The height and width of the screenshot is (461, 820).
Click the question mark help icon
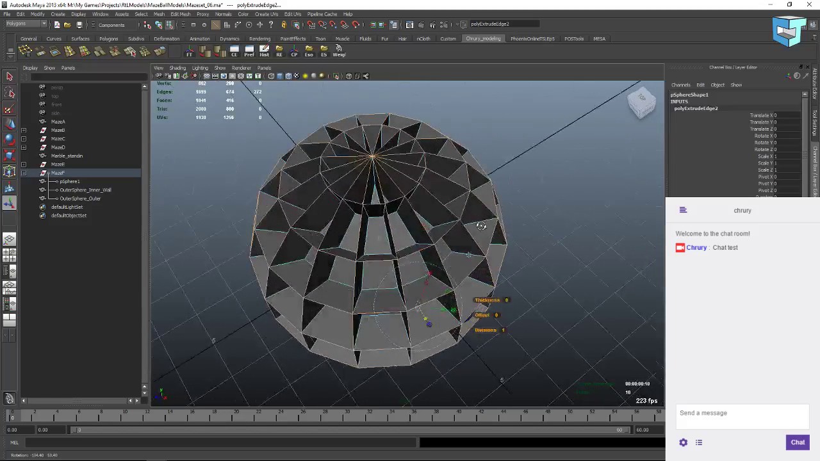pyautogui.click(x=271, y=25)
